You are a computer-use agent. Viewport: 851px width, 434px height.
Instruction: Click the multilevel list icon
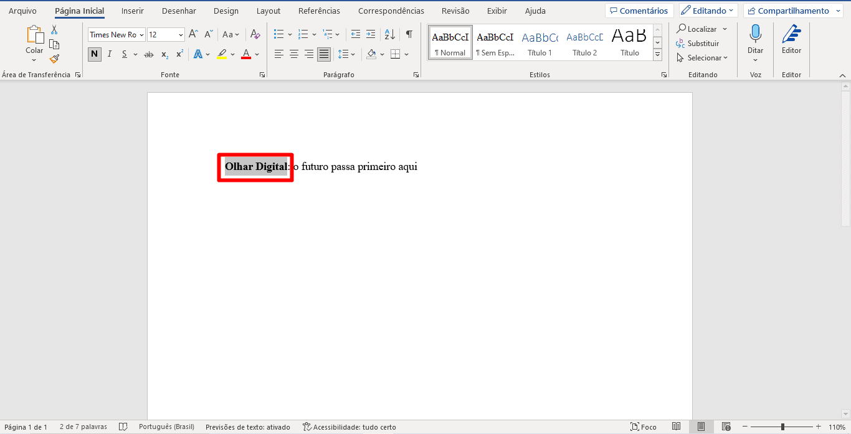327,34
